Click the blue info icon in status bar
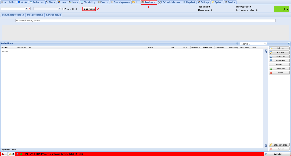The width and height of the screenshot is (291, 156). coord(17,154)
